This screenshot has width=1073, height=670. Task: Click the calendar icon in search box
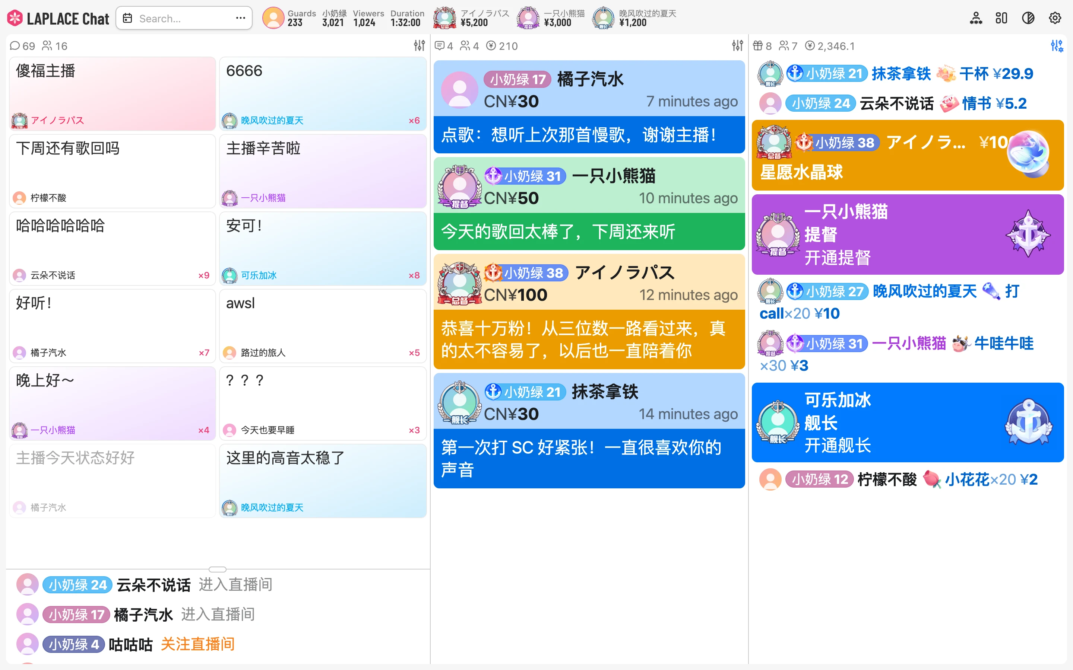[x=128, y=18]
